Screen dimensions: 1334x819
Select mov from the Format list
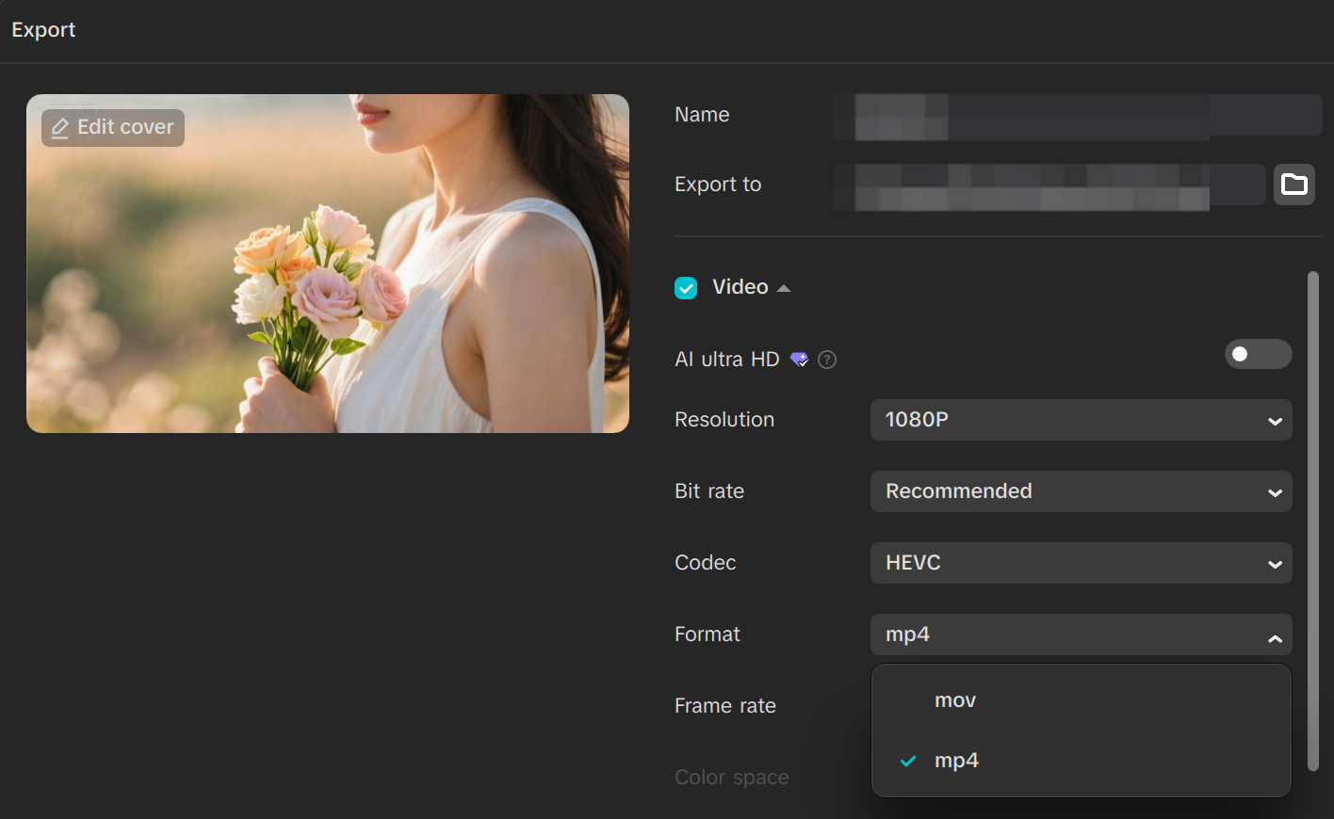coord(955,699)
